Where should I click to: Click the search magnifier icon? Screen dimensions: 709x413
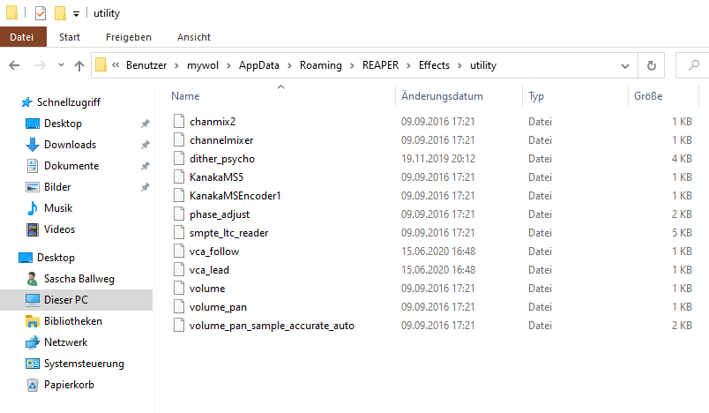694,65
